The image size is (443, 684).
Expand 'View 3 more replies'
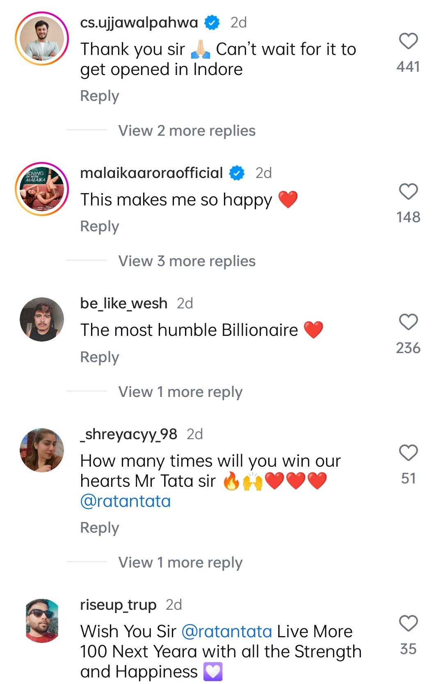point(187,261)
